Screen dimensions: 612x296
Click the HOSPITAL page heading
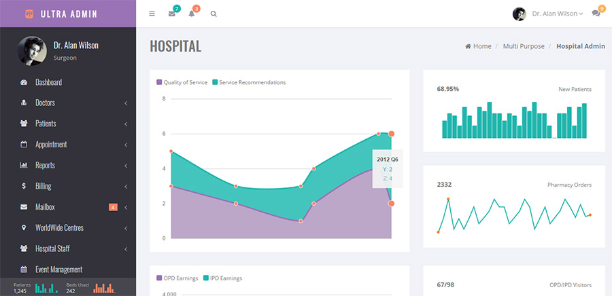point(175,46)
